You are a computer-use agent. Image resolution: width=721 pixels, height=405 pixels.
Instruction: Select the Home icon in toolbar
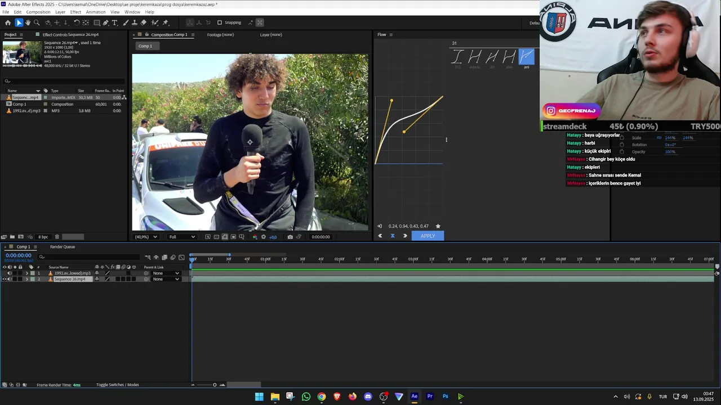pos(8,22)
